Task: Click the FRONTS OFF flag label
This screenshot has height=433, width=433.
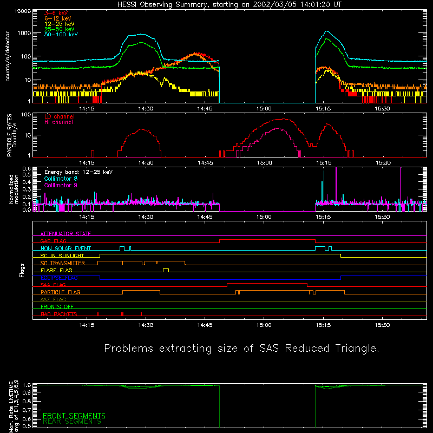Action: [57, 306]
